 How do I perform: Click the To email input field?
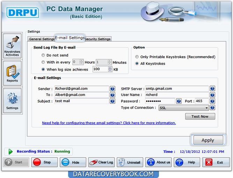(x=82, y=95)
